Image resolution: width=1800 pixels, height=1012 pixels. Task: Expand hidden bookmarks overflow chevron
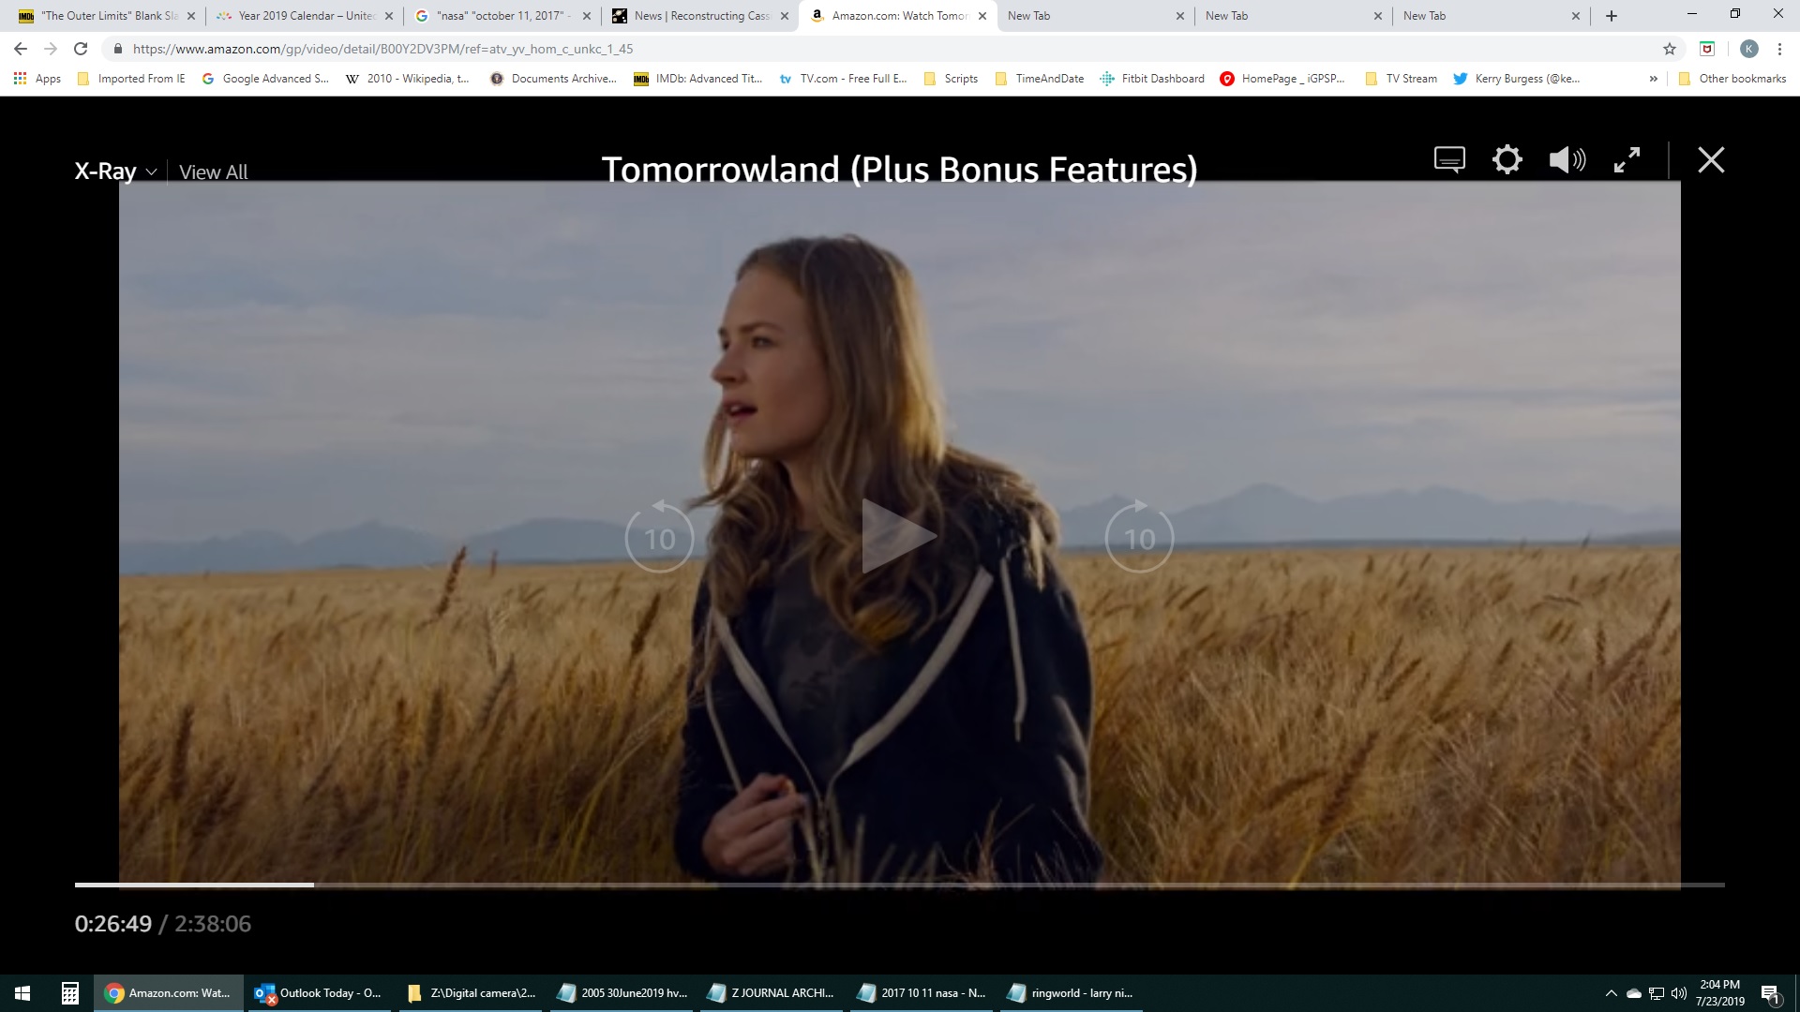(x=1653, y=79)
